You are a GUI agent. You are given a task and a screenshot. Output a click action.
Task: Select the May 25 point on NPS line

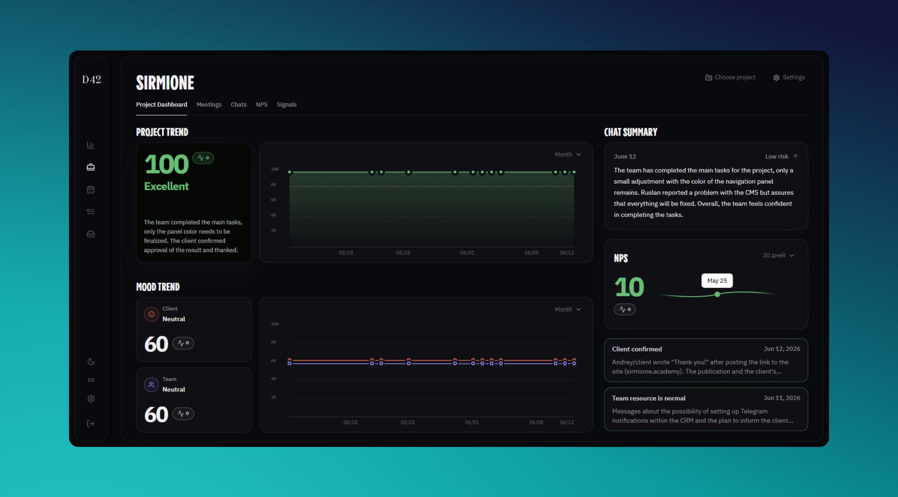coord(717,294)
